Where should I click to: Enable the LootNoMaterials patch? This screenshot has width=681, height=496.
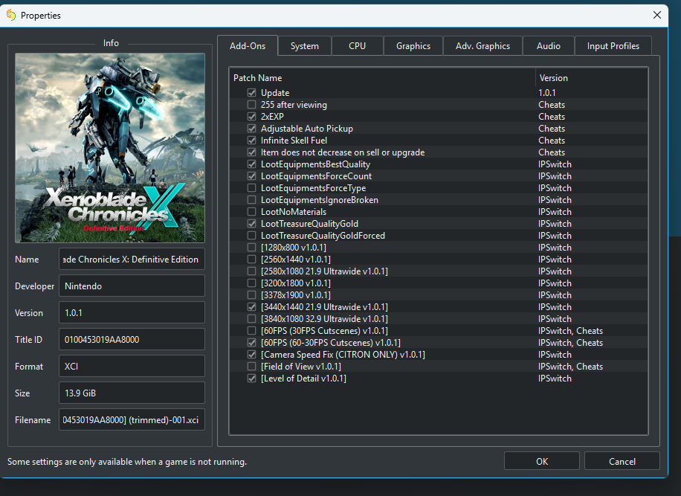click(251, 212)
